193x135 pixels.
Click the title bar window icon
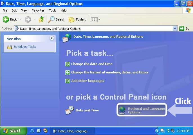tap(3, 4)
